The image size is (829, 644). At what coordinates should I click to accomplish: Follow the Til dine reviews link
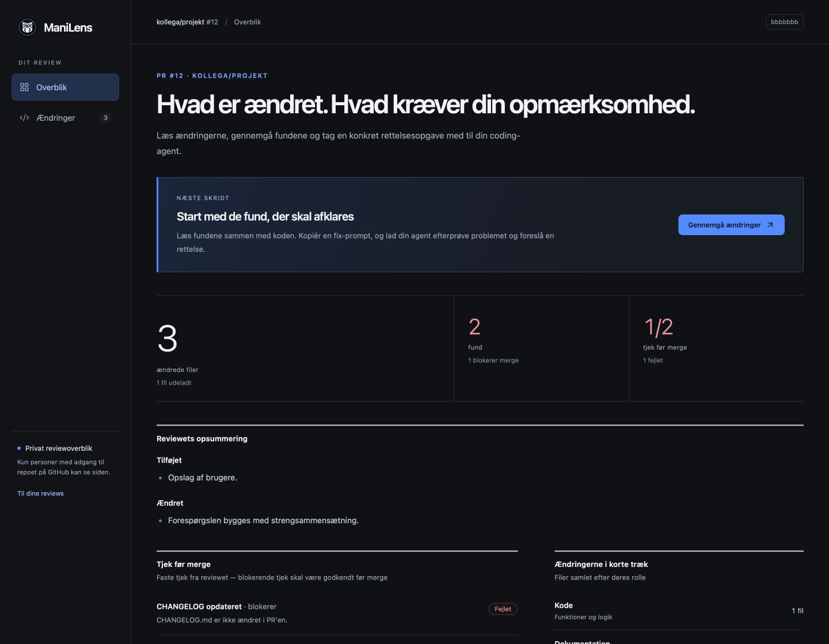[x=40, y=493]
